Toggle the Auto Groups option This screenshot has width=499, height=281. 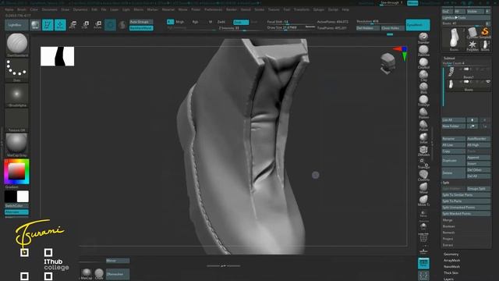[141, 22]
